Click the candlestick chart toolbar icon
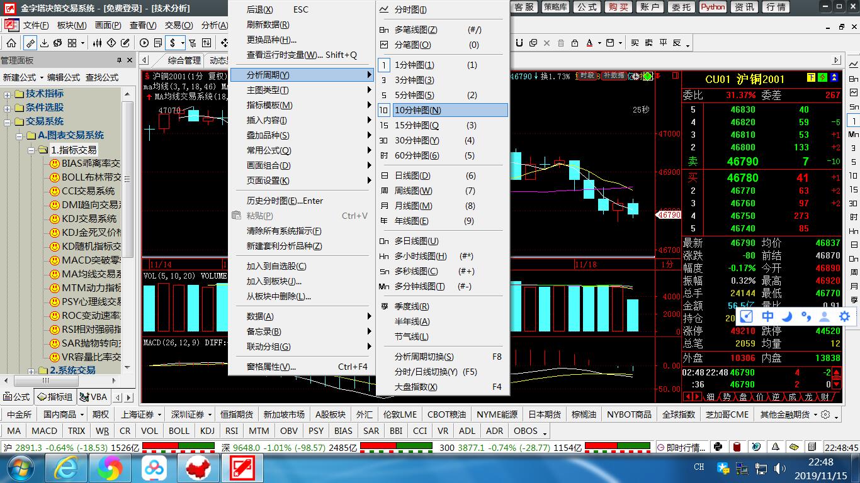 (98, 43)
